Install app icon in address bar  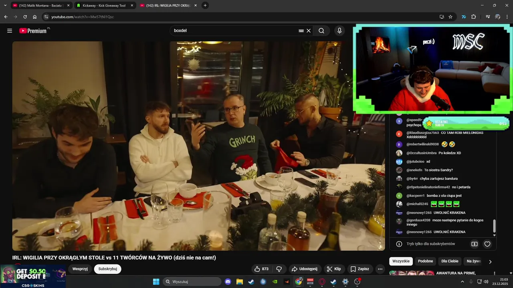point(442,17)
